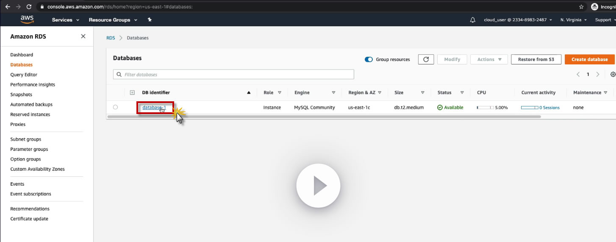Open Recommendations in sidebar
Screen dimensions: 616x242
point(30,209)
